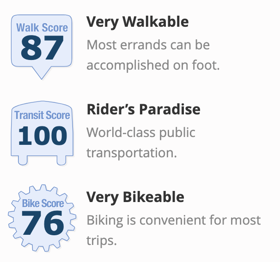280x262 pixels.
Task: Click 'World-class public' description line
Action: tap(141, 133)
